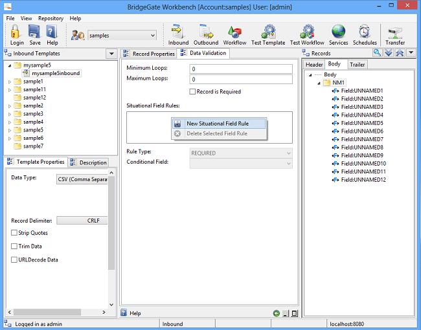The width and height of the screenshot is (421, 330).
Task: Click the green back arrow in Help bar
Action: [277, 313]
